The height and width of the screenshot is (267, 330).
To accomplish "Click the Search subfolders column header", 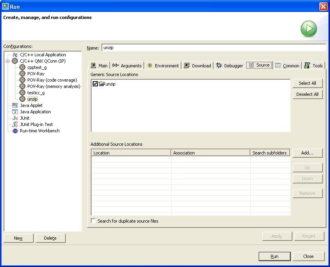I will (270, 153).
